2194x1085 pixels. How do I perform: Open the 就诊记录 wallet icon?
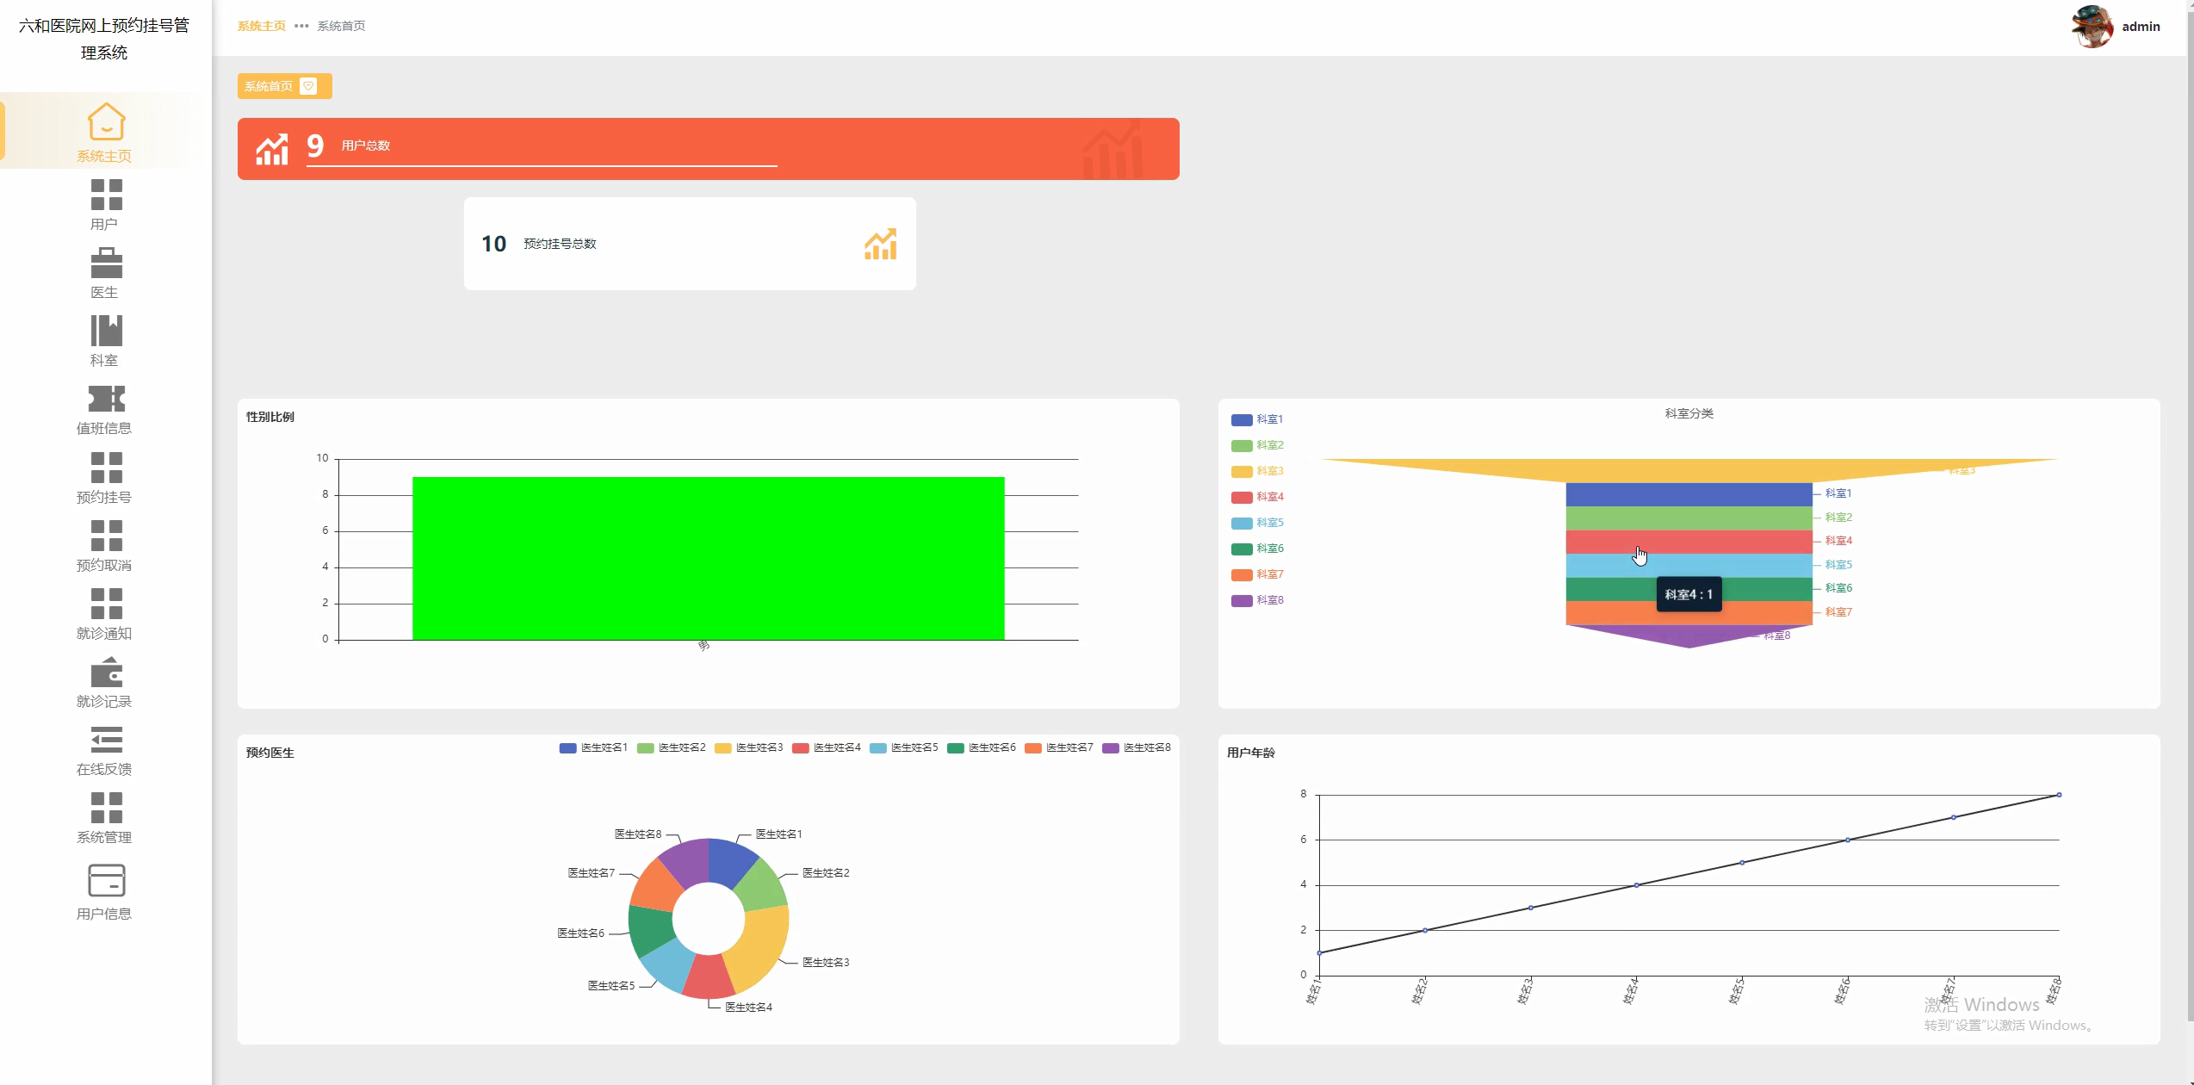click(x=106, y=672)
